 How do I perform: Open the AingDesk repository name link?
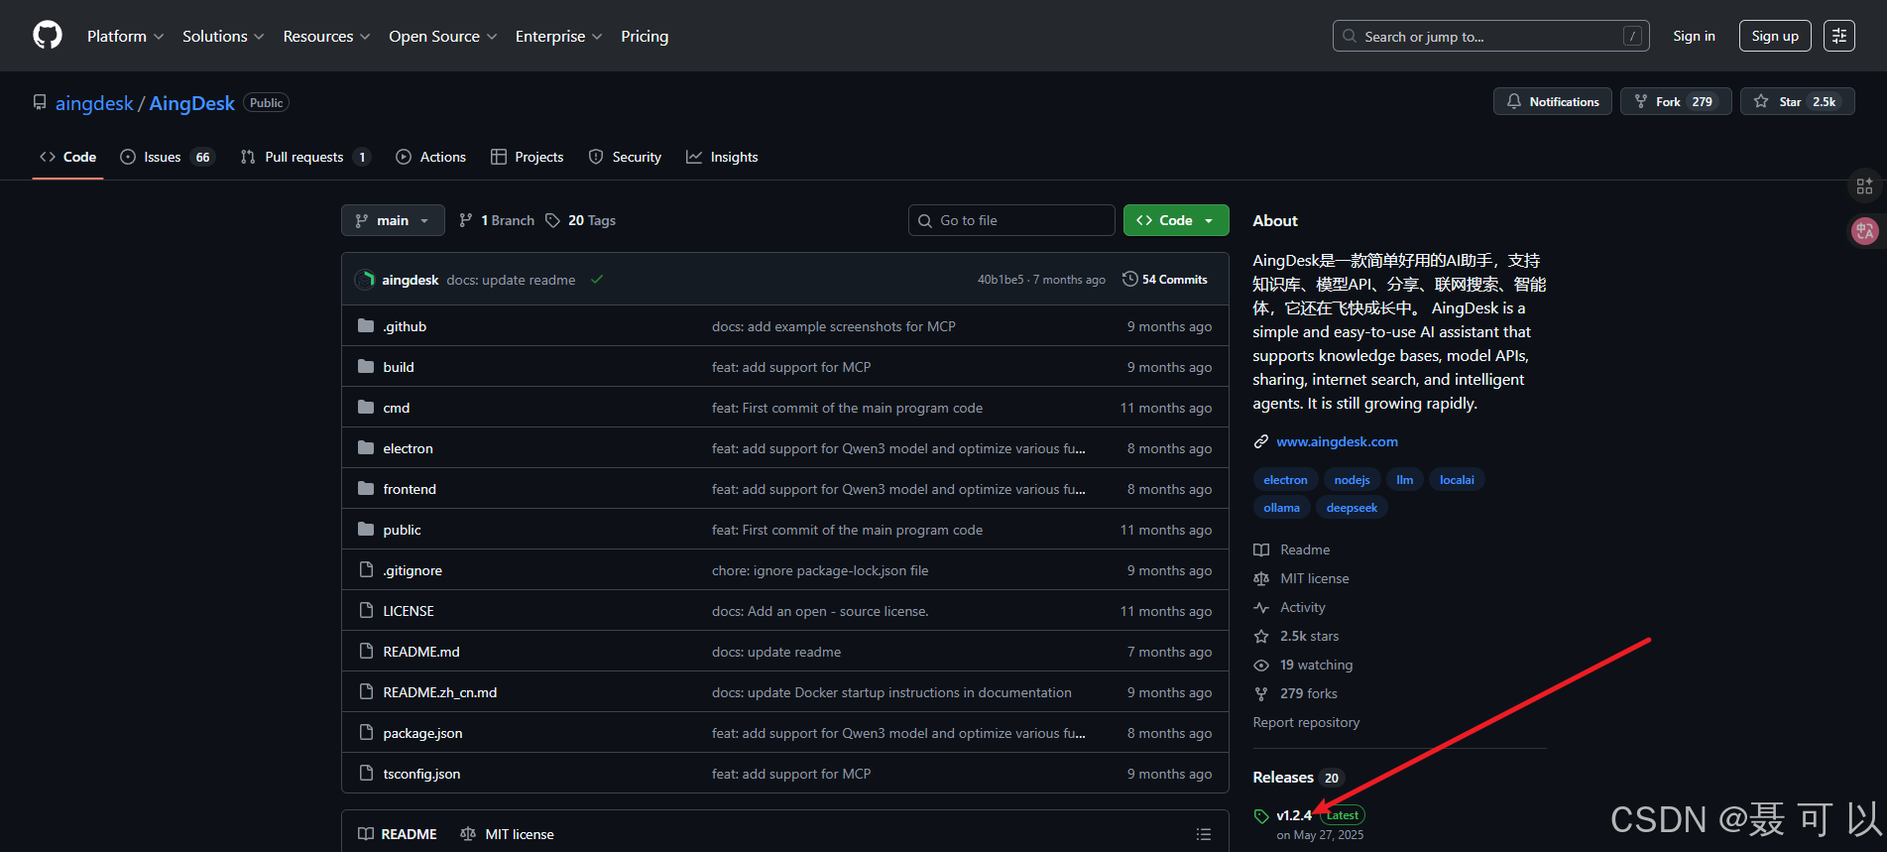[192, 103]
